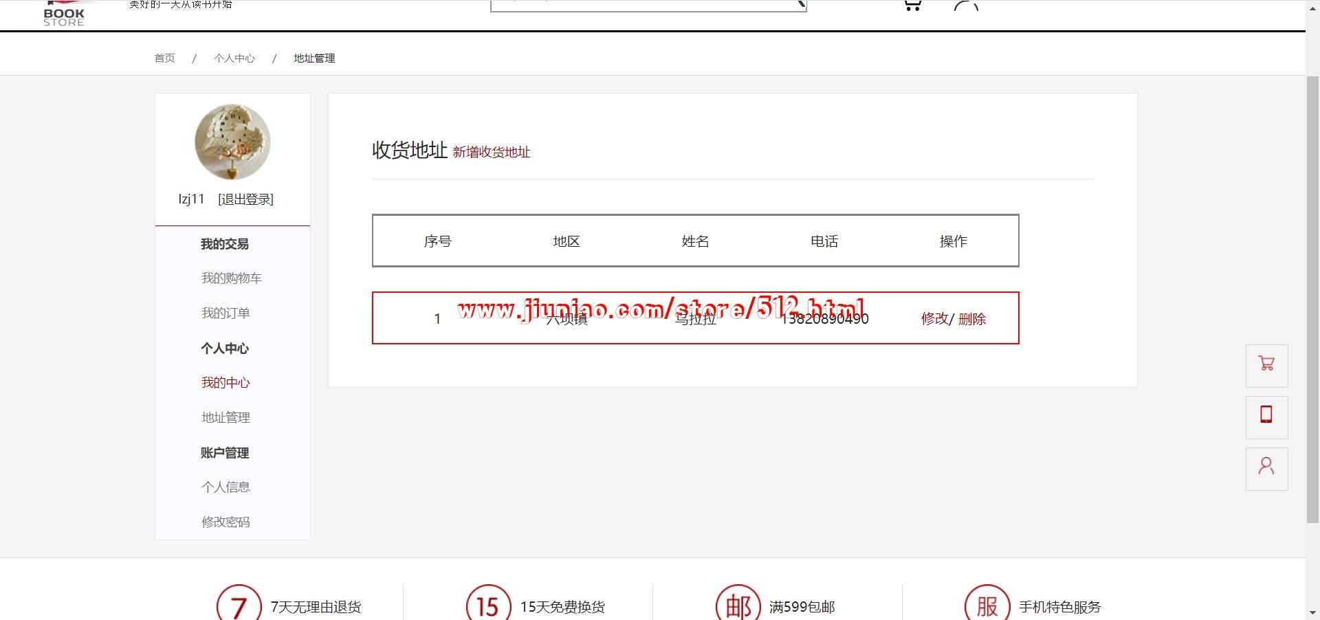The height and width of the screenshot is (620, 1320).
Task: Log out via [退出登录]
Action: (x=245, y=199)
